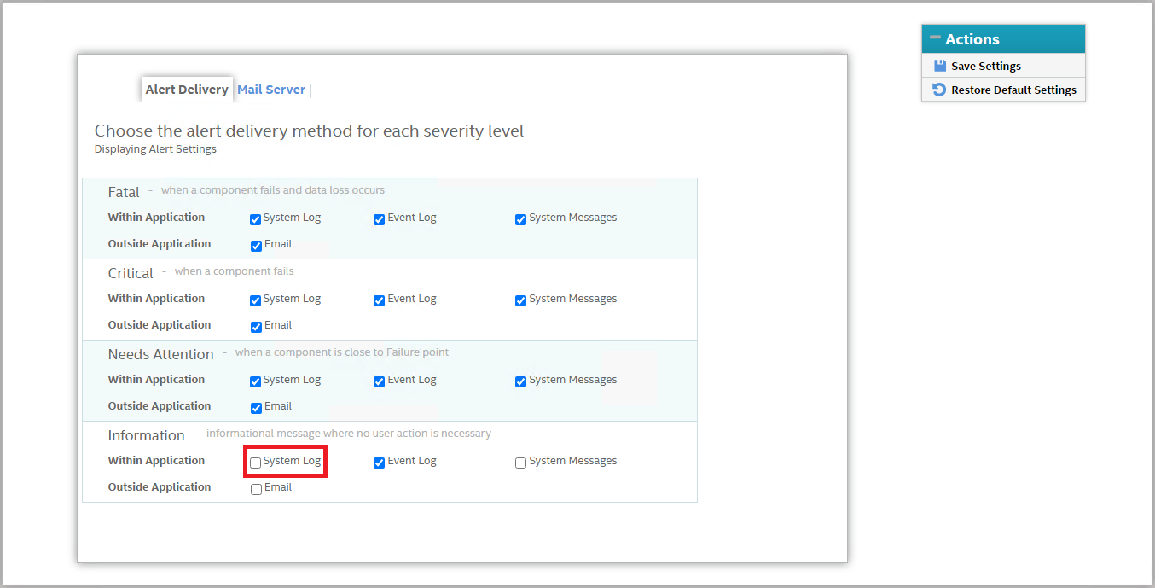Disable Email for Fatal alerts

click(256, 246)
